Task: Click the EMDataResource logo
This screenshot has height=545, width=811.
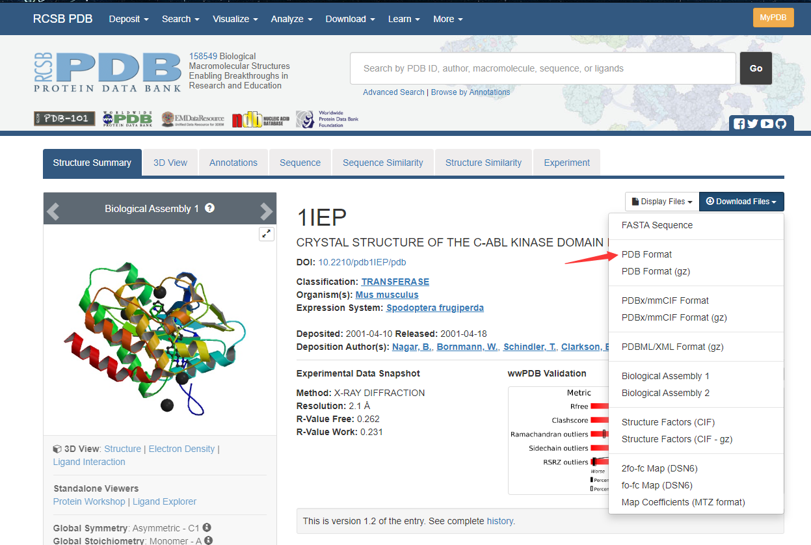Action: coord(193,118)
